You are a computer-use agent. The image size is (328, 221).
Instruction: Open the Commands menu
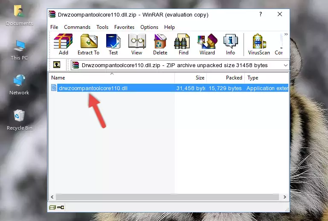point(77,27)
